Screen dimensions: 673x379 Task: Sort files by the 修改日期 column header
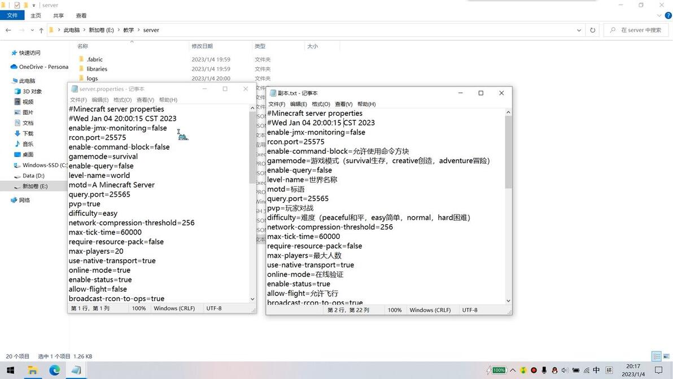[202, 46]
